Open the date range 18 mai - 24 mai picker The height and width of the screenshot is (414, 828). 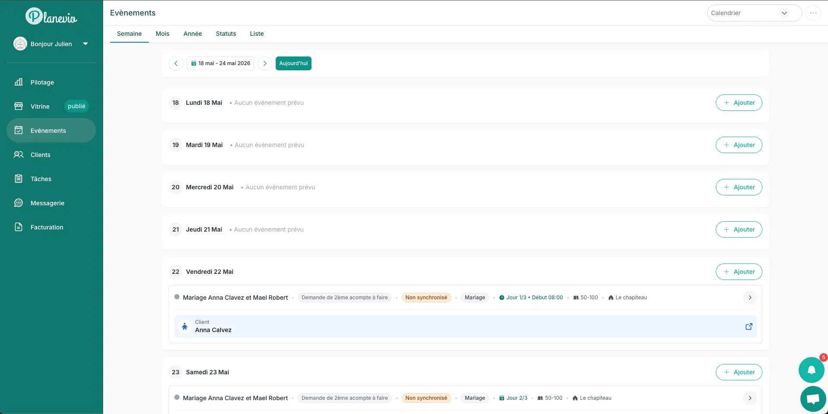click(x=220, y=63)
